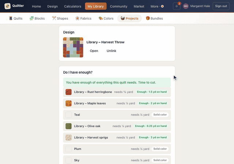Click the Projects basket icon
234x164 pixels.
[122, 18]
